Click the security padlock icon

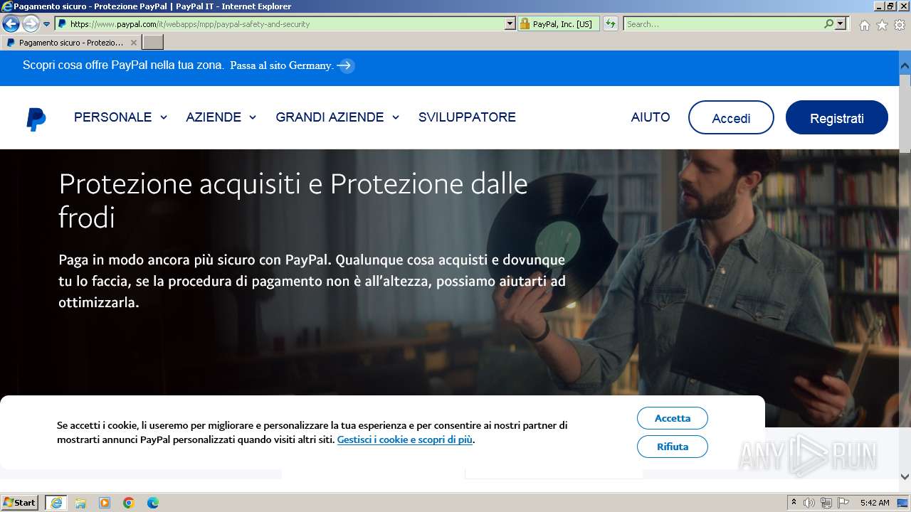click(x=525, y=24)
